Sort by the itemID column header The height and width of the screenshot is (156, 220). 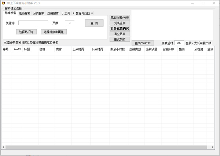17,49
